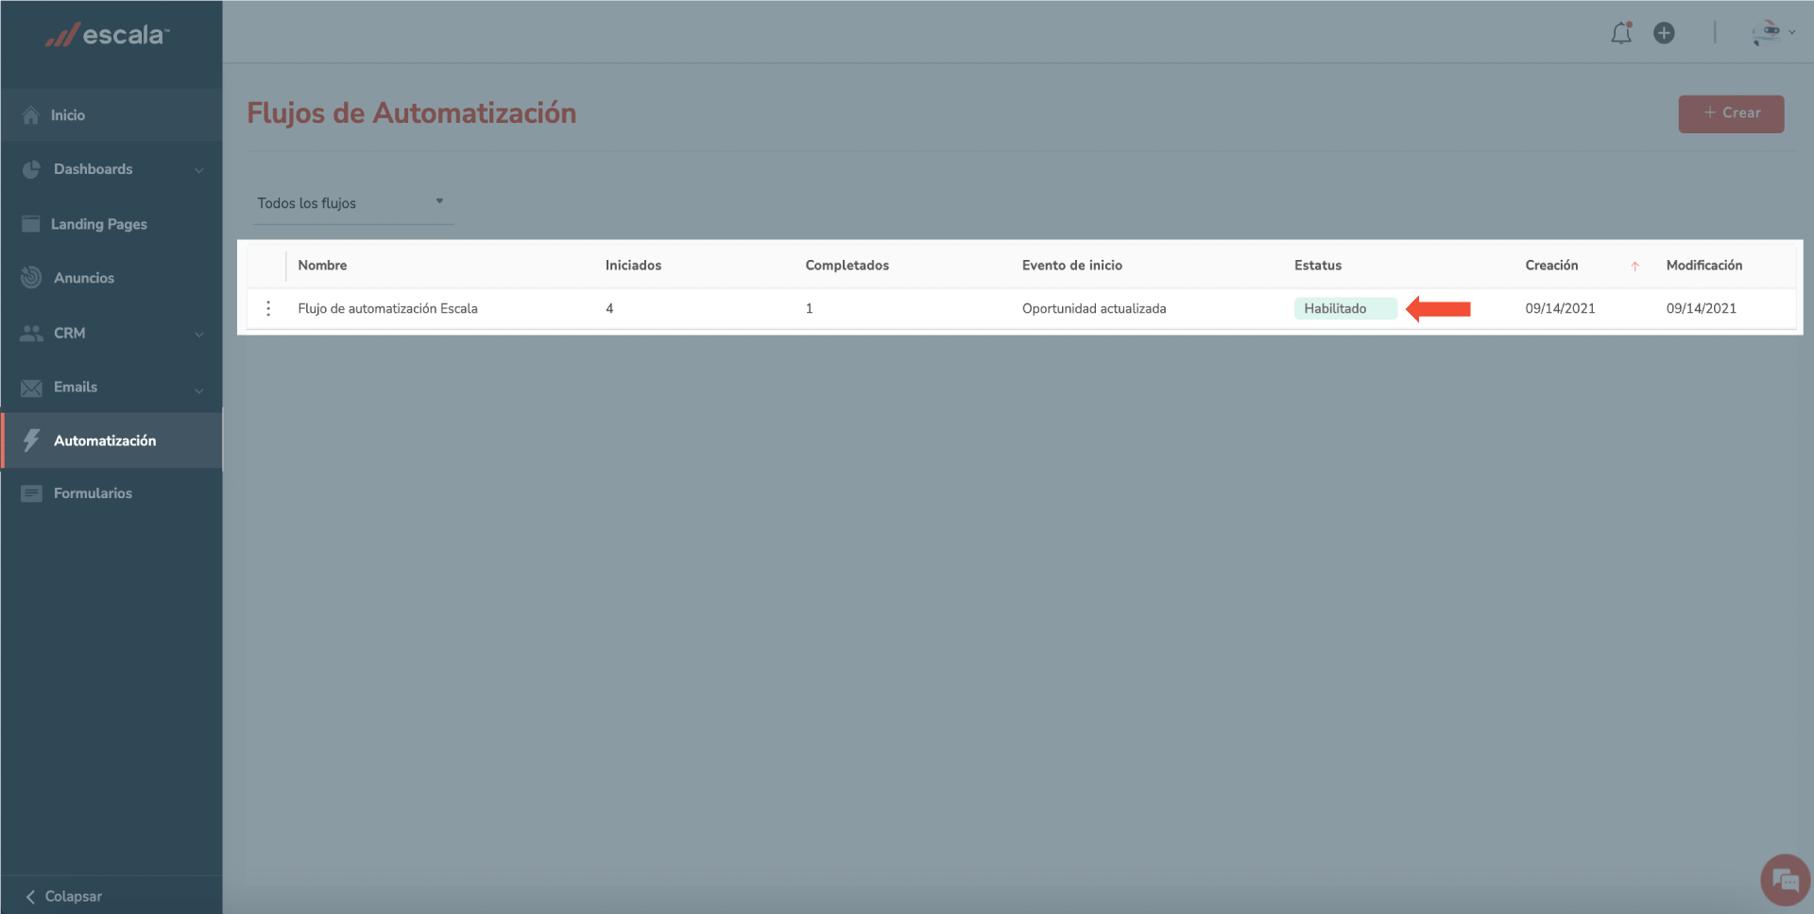This screenshot has width=1814, height=914.
Task: Click the Flujos de Automatización page title
Action: pos(412,113)
